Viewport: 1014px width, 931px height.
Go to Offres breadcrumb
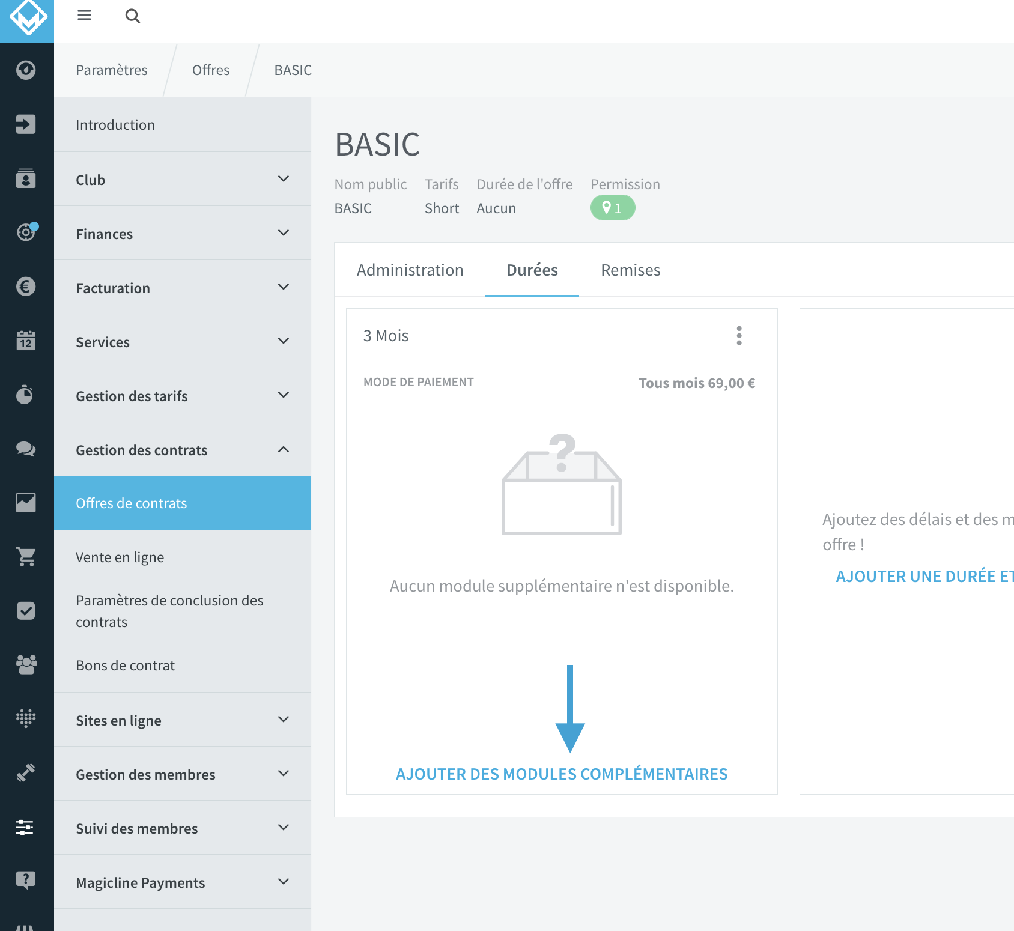pyautogui.click(x=211, y=70)
